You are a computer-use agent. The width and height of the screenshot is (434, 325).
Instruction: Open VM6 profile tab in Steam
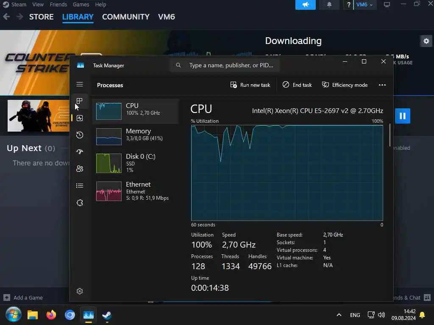point(167,17)
